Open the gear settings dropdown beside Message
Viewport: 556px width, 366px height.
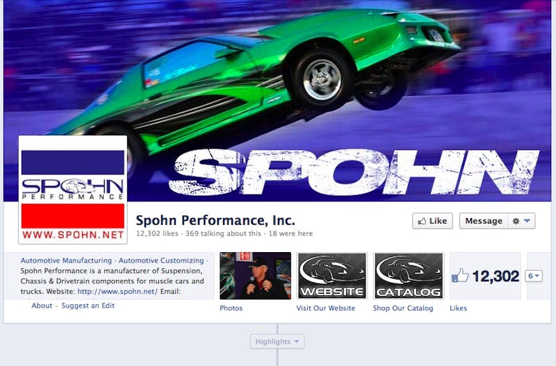click(522, 221)
